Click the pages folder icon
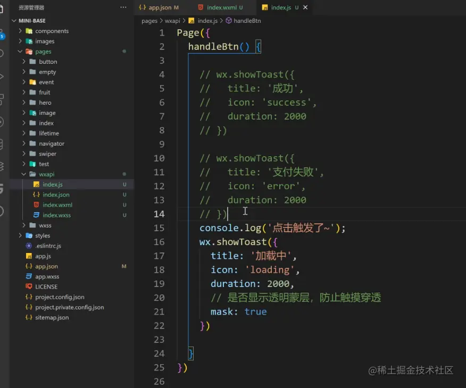This screenshot has width=466, height=388. [x=29, y=52]
